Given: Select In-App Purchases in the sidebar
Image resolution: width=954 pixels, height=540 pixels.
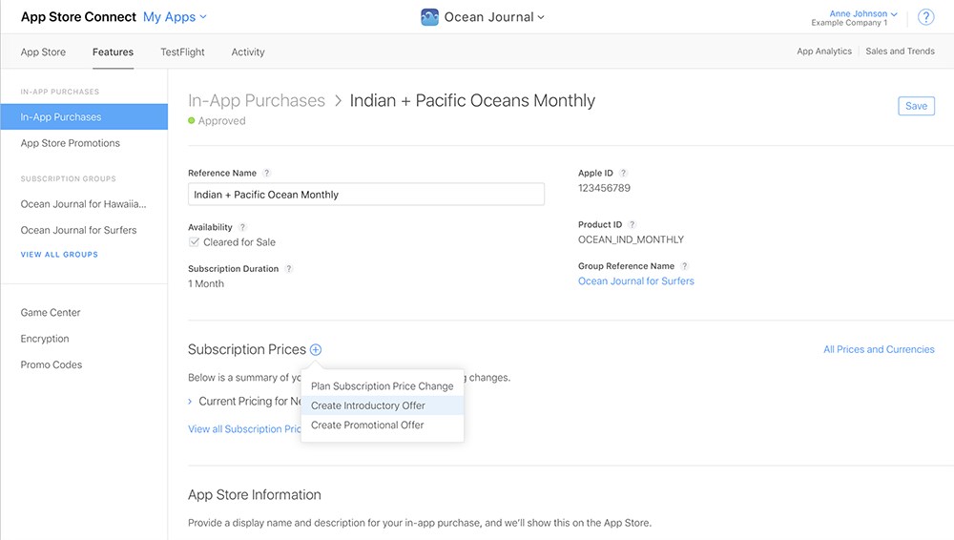Looking at the screenshot, I should coord(84,117).
